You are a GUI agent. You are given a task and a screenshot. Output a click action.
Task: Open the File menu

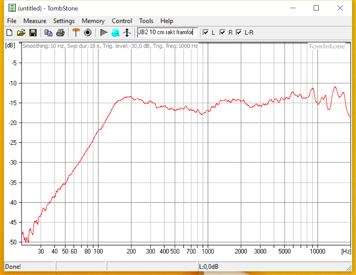point(12,21)
